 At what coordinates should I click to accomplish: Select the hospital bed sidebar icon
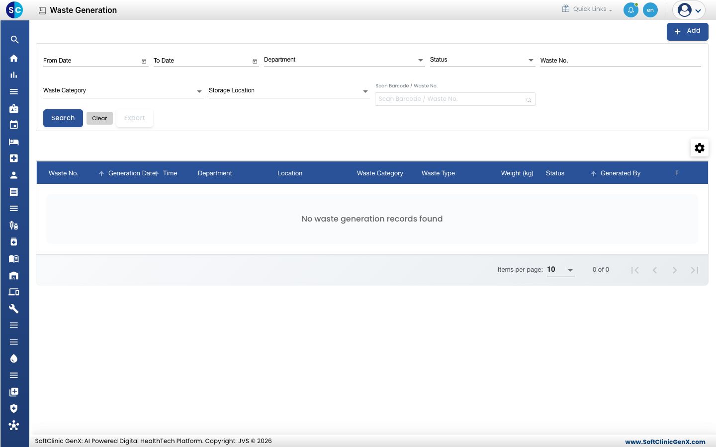tap(14, 142)
